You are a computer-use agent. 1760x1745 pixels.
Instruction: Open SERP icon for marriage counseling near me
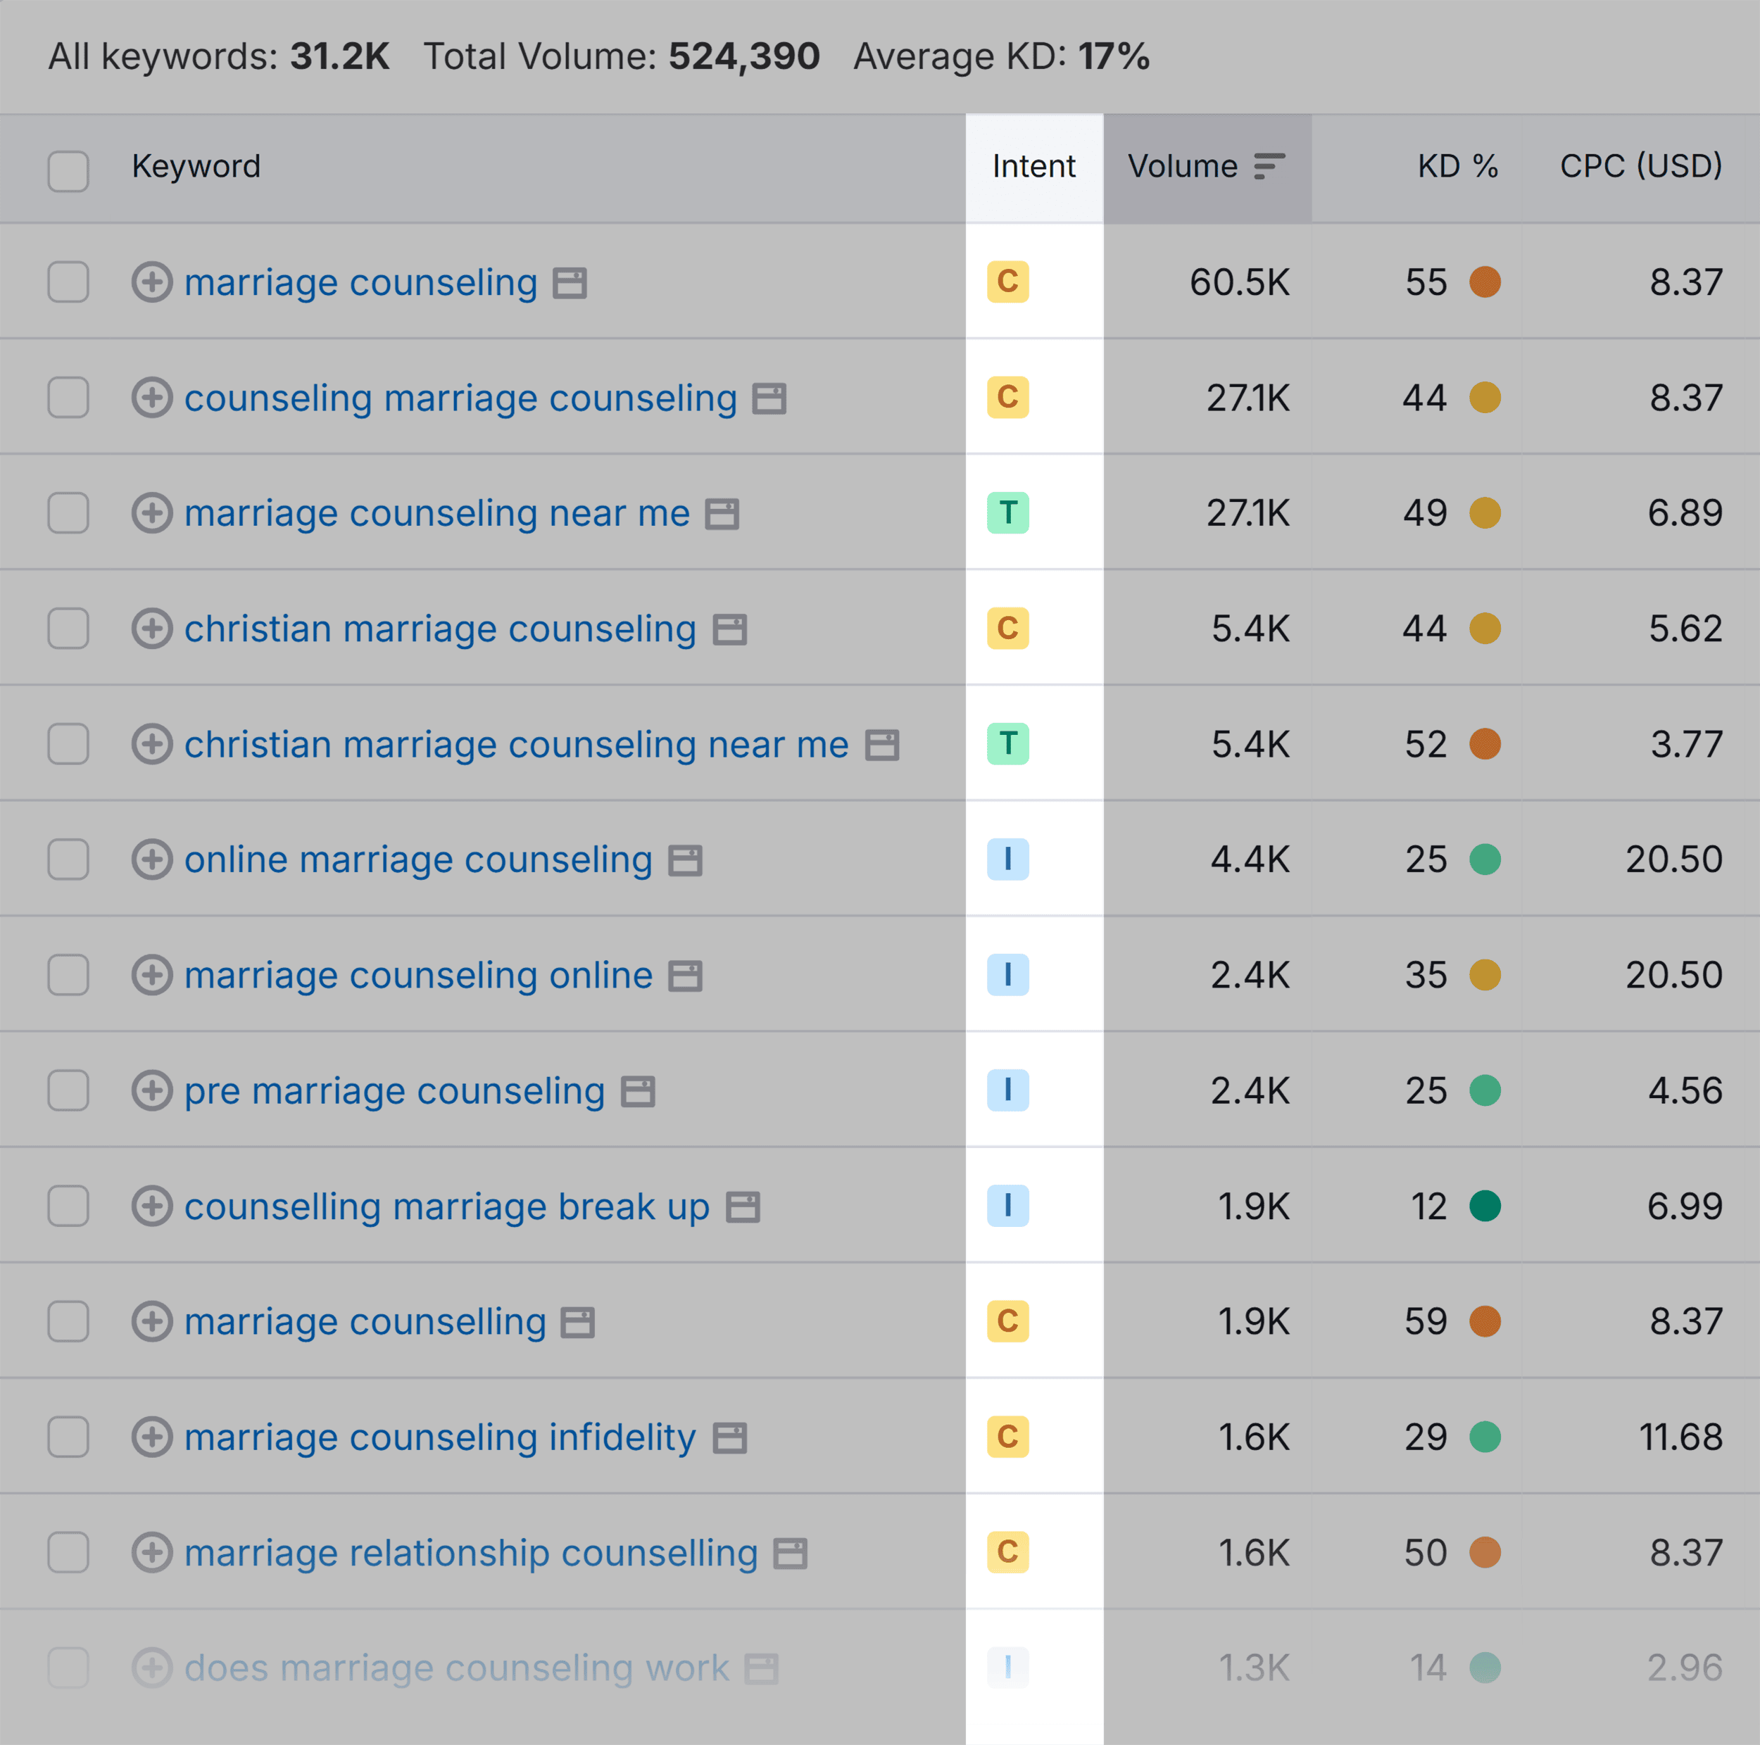pos(722,515)
